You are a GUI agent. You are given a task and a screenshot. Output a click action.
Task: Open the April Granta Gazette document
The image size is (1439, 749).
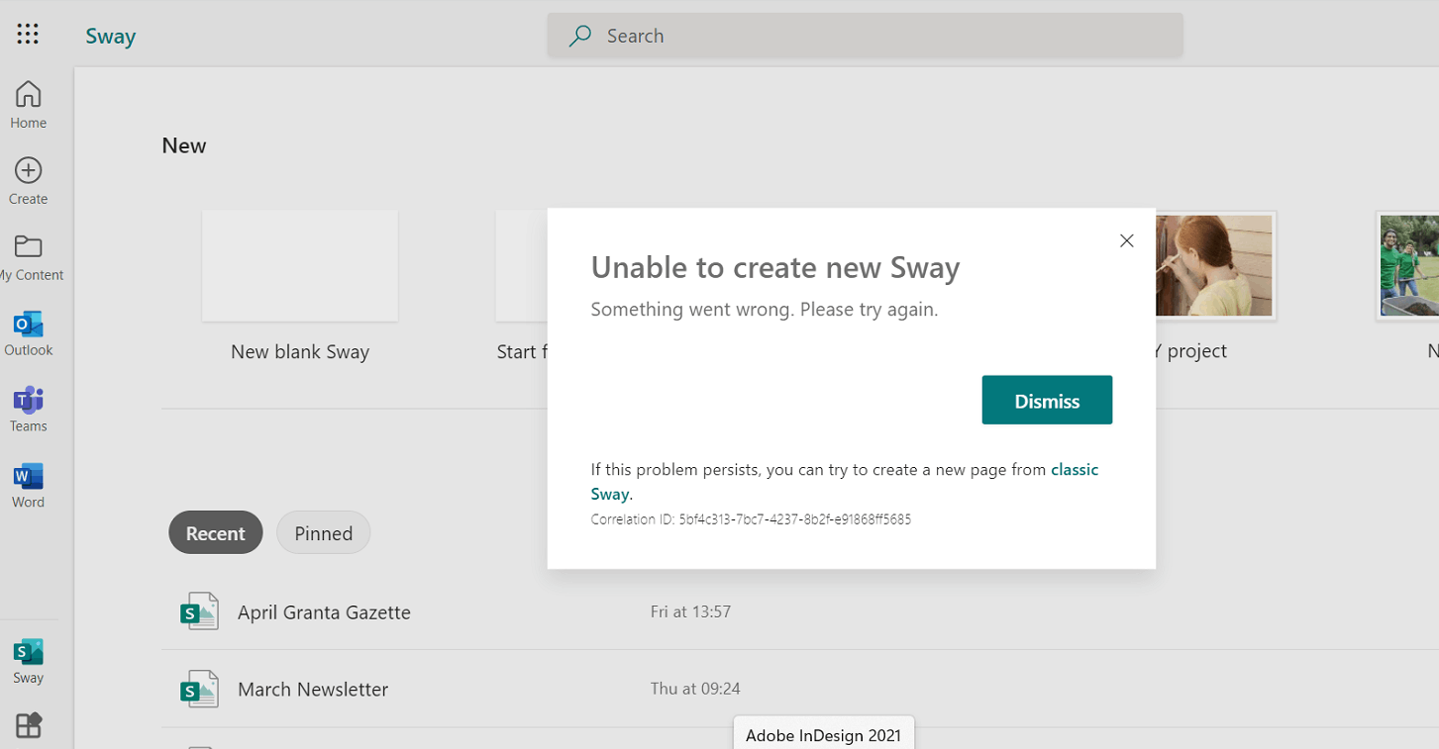point(324,612)
